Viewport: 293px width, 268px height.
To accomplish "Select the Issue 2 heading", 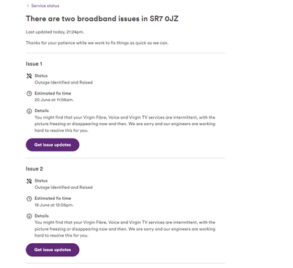I will (x=34, y=169).
